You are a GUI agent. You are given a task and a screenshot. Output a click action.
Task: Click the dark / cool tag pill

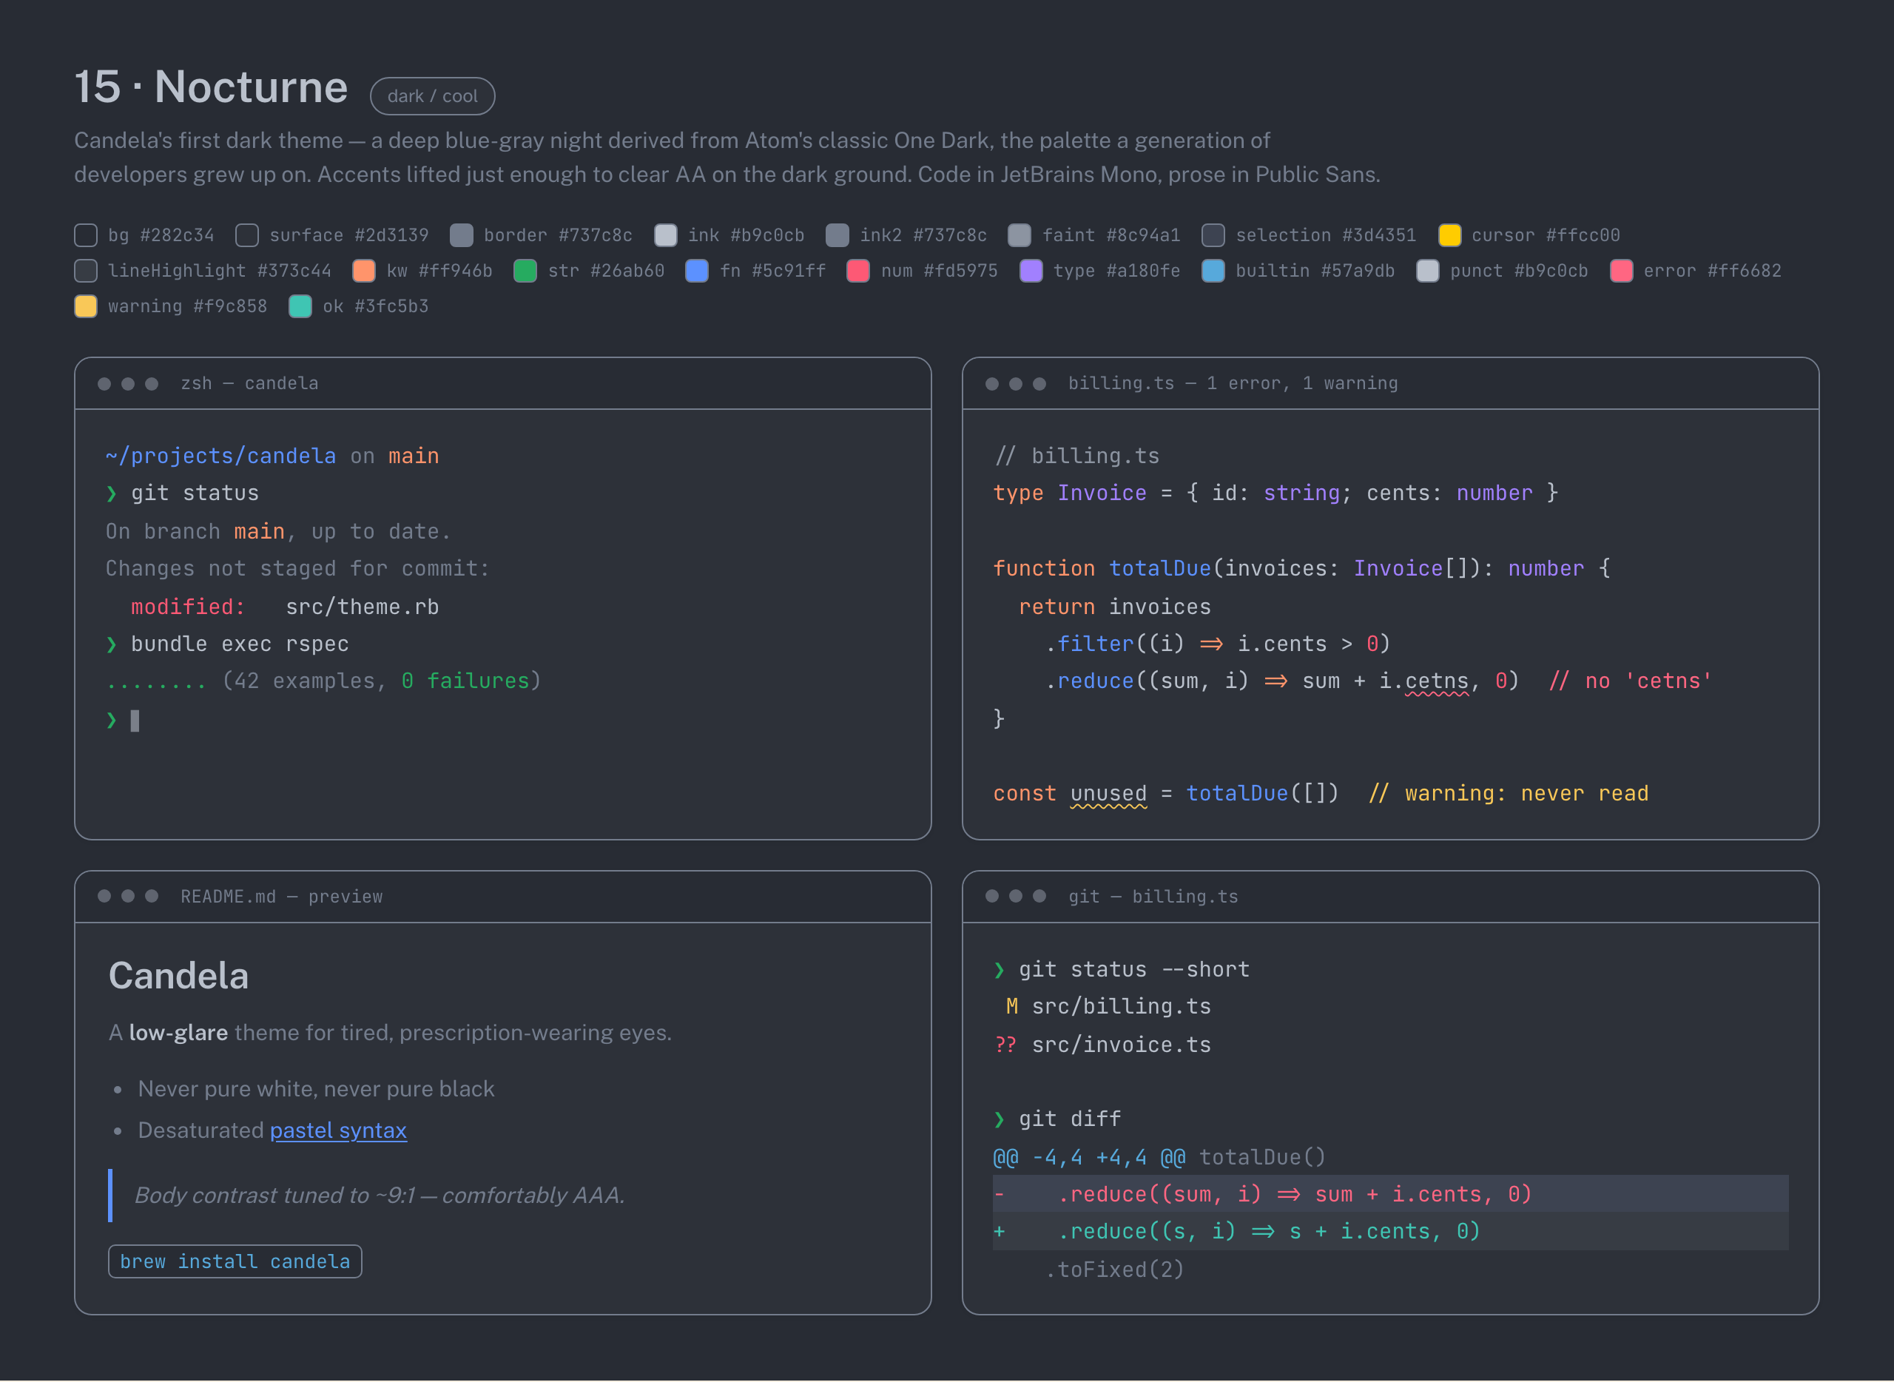(x=433, y=96)
